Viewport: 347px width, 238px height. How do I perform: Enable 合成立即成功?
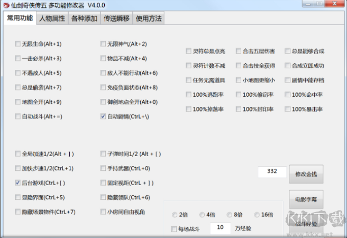(x=287, y=66)
